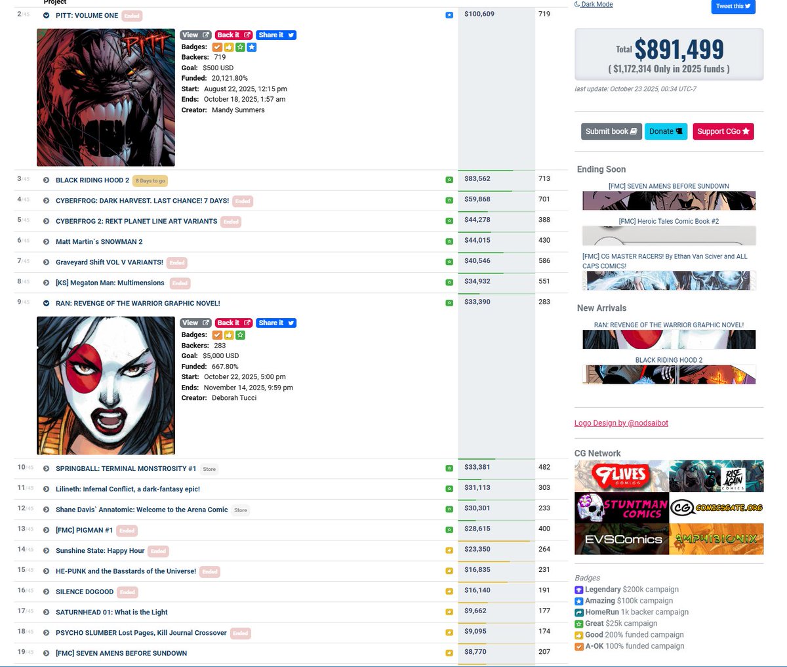Click the green badge icon in Matt Martin's SNOWMAN 2 row
The height and width of the screenshot is (667, 787).
tap(449, 241)
